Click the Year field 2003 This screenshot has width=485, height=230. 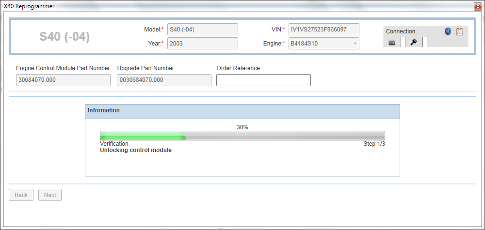click(203, 44)
